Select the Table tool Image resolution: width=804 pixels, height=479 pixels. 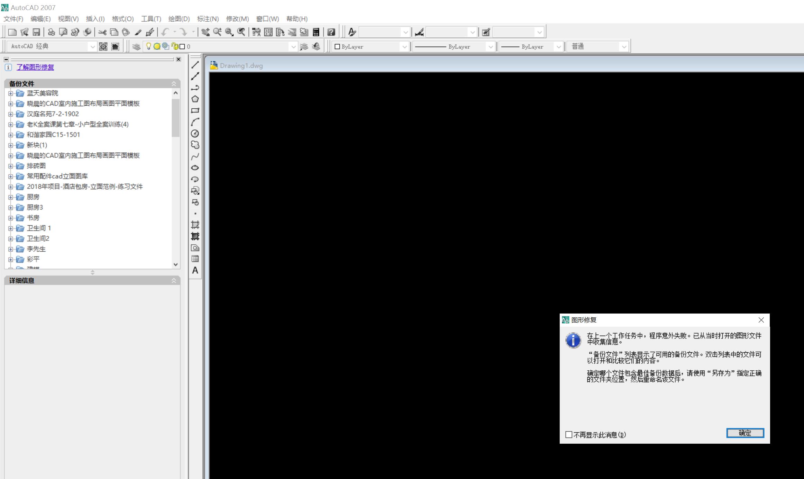pos(195,259)
